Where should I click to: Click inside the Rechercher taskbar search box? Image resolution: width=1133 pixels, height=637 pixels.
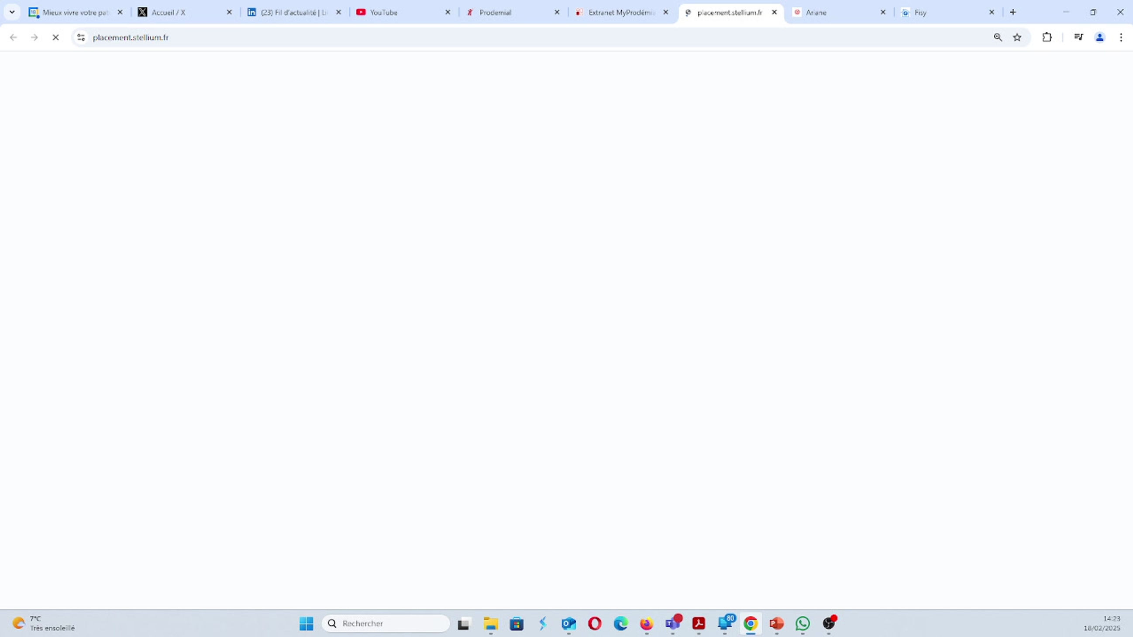[x=386, y=623]
